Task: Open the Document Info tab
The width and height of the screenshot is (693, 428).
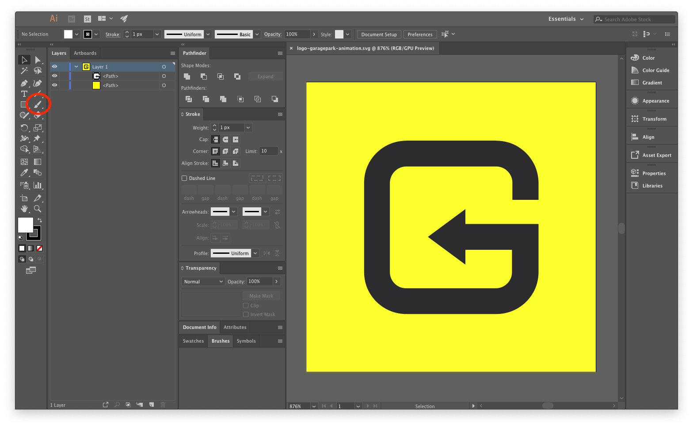Action: point(199,327)
